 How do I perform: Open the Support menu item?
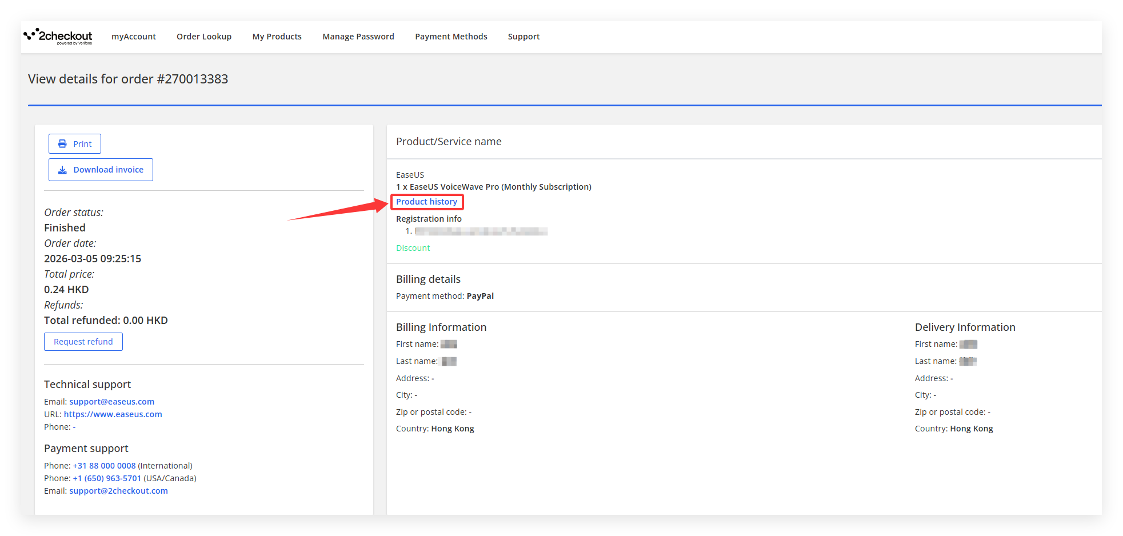point(523,37)
